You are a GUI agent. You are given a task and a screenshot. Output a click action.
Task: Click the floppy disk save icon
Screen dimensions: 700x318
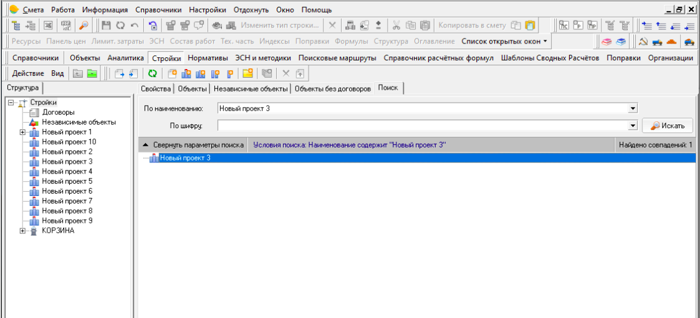point(106,26)
